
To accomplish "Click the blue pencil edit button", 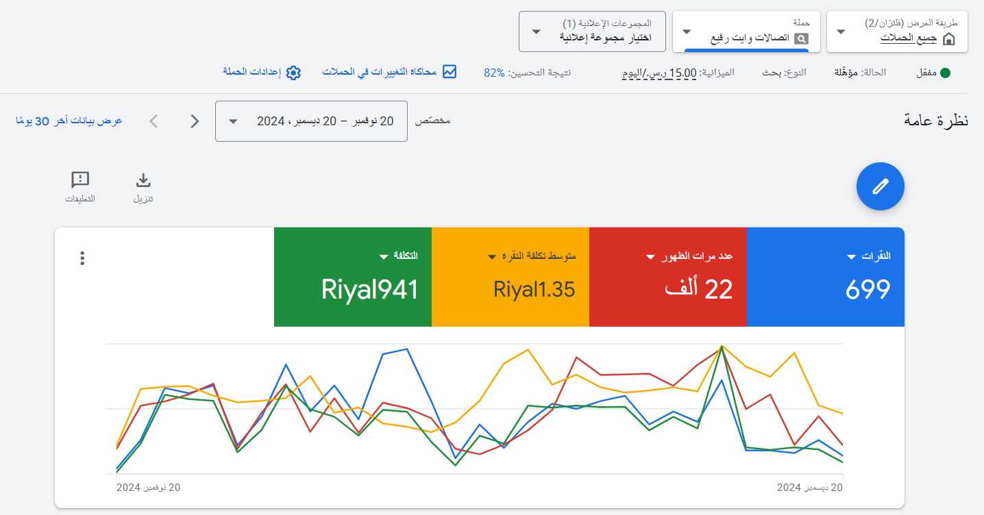I will pos(881,186).
